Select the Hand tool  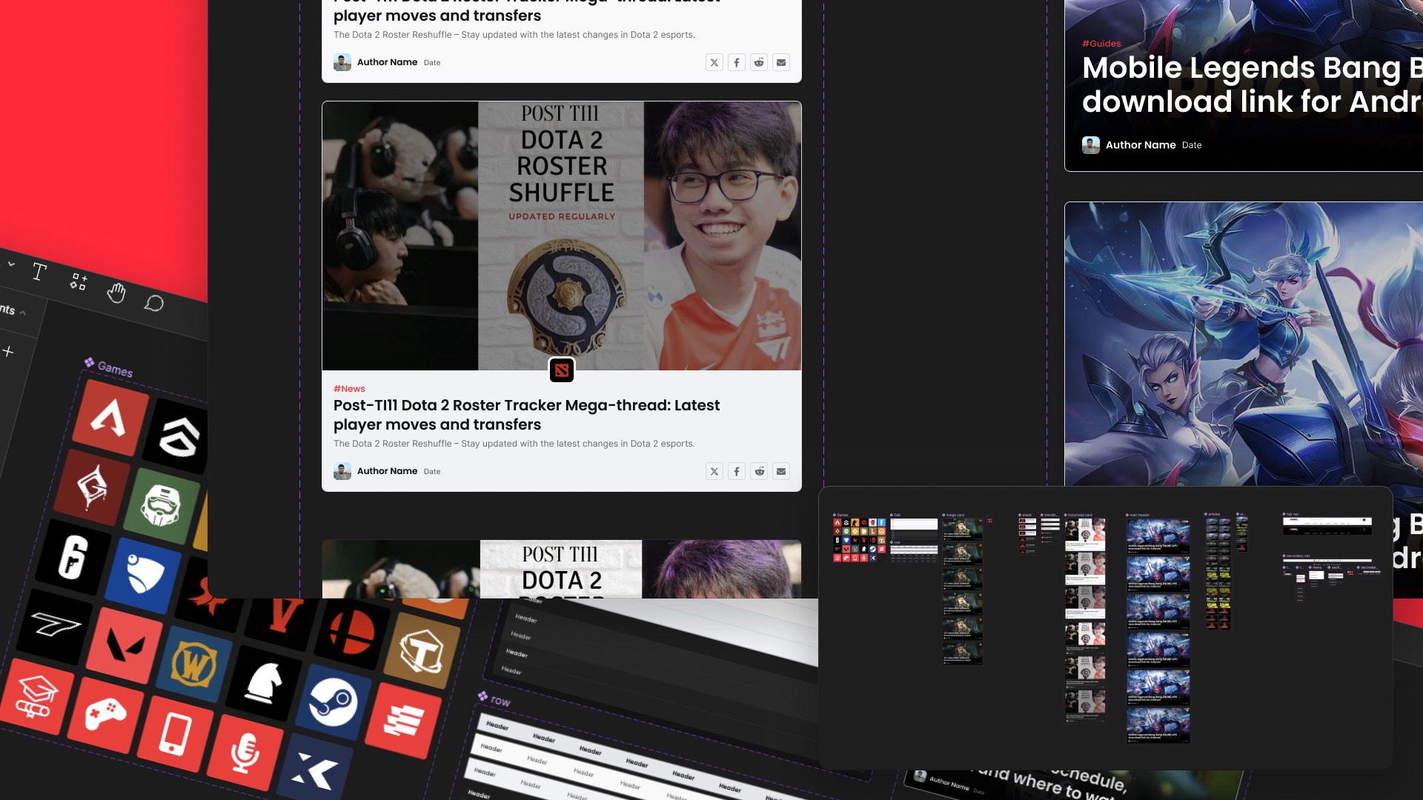116,293
